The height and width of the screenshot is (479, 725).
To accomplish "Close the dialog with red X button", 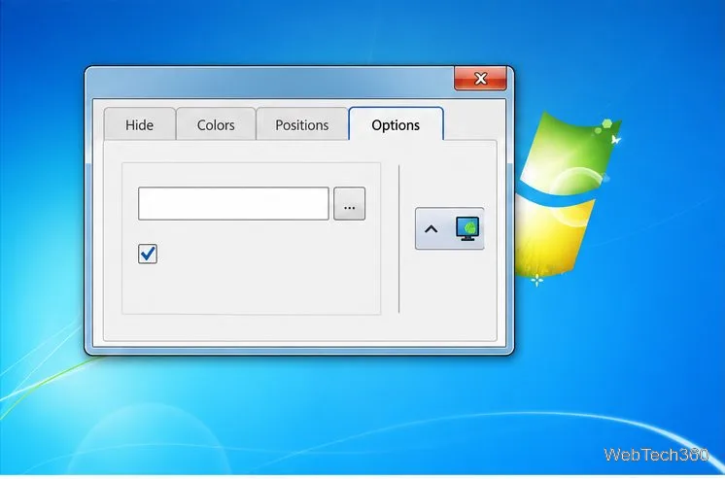I will click(x=480, y=79).
